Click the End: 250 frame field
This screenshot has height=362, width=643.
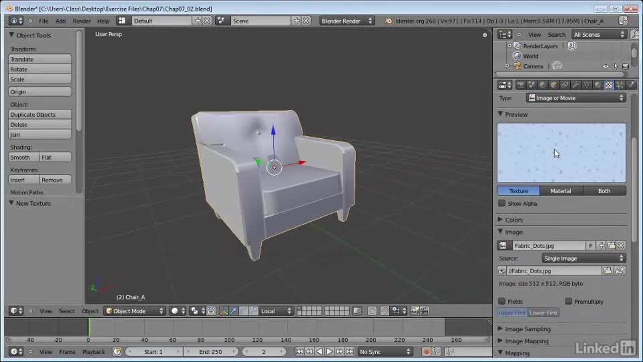pyautogui.click(x=211, y=352)
